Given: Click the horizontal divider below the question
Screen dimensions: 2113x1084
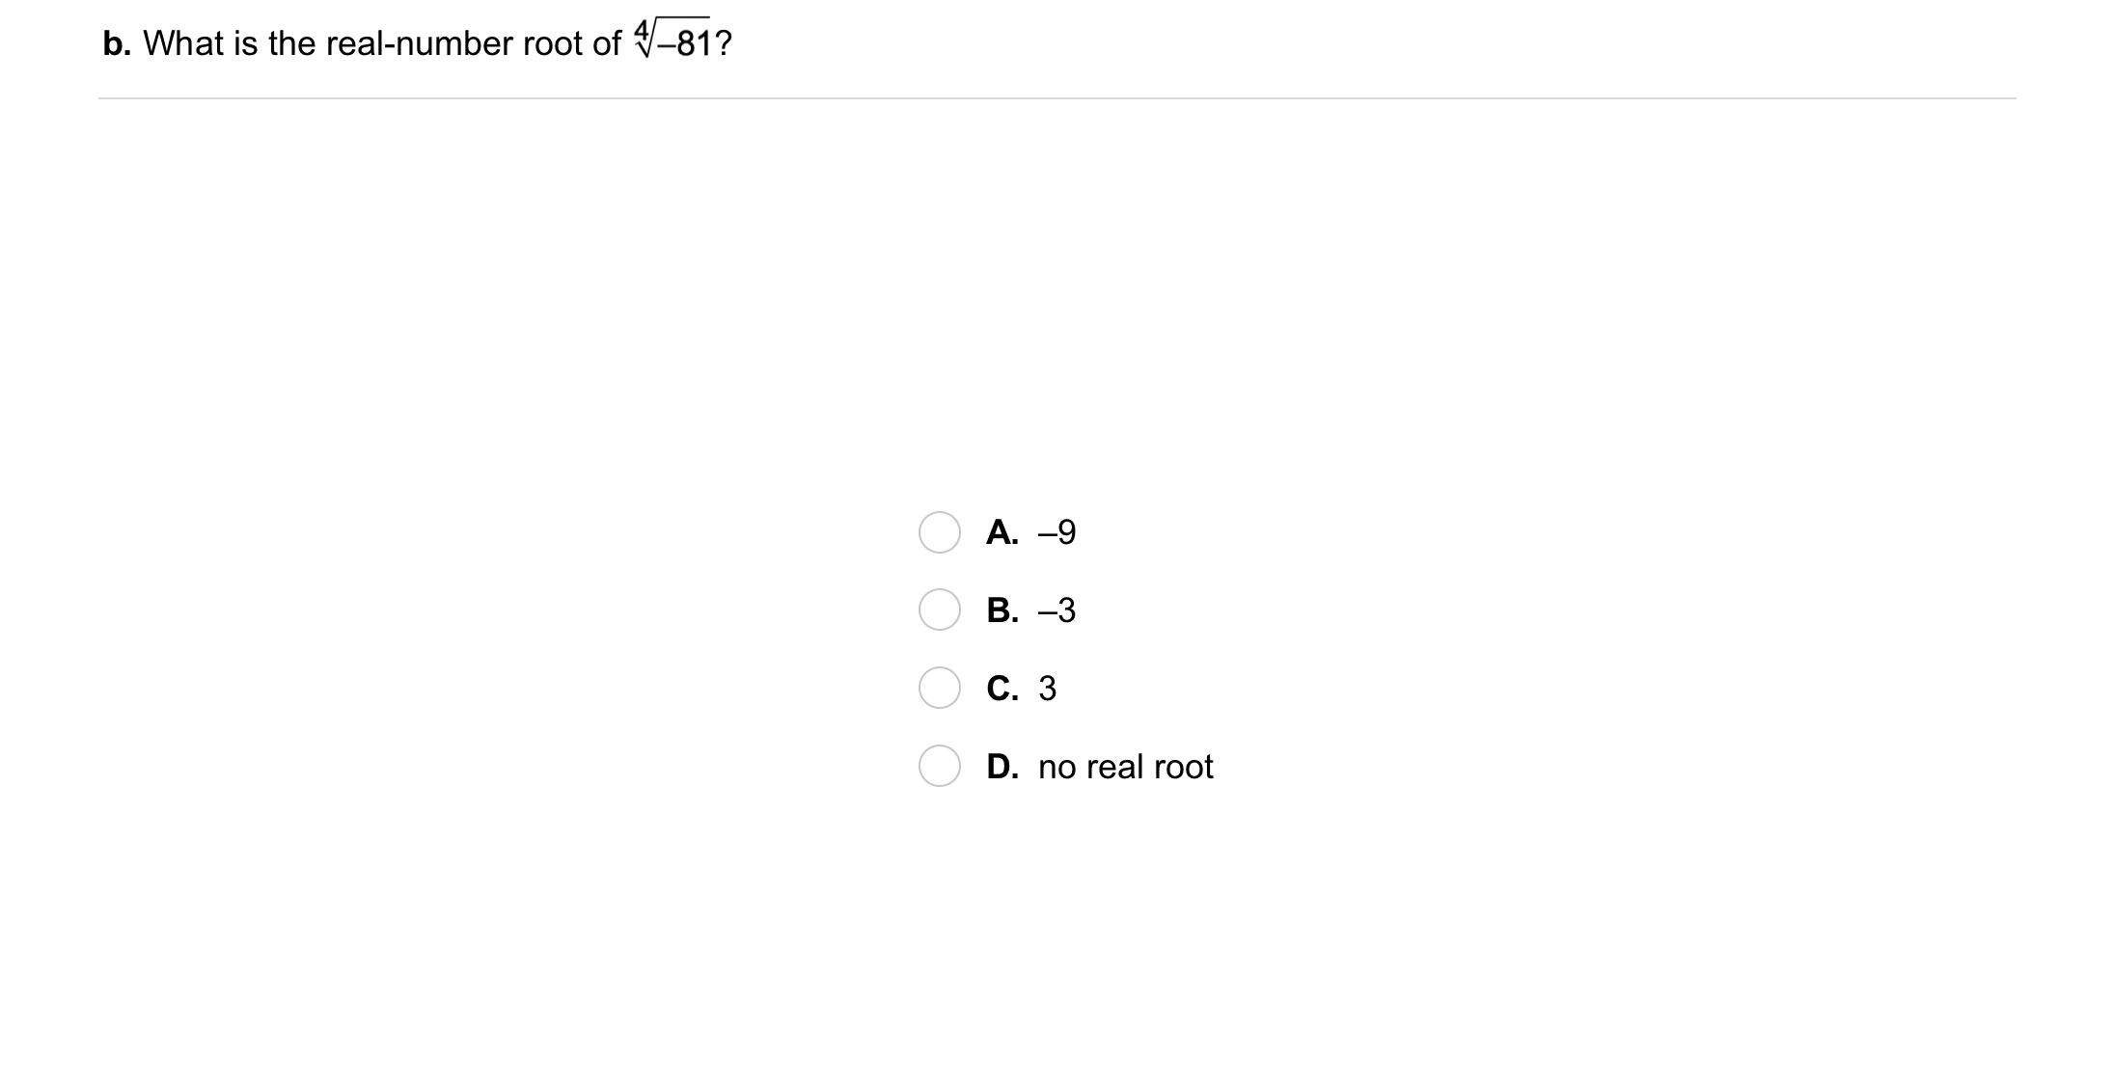Looking at the screenshot, I should [x=1056, y=98].
